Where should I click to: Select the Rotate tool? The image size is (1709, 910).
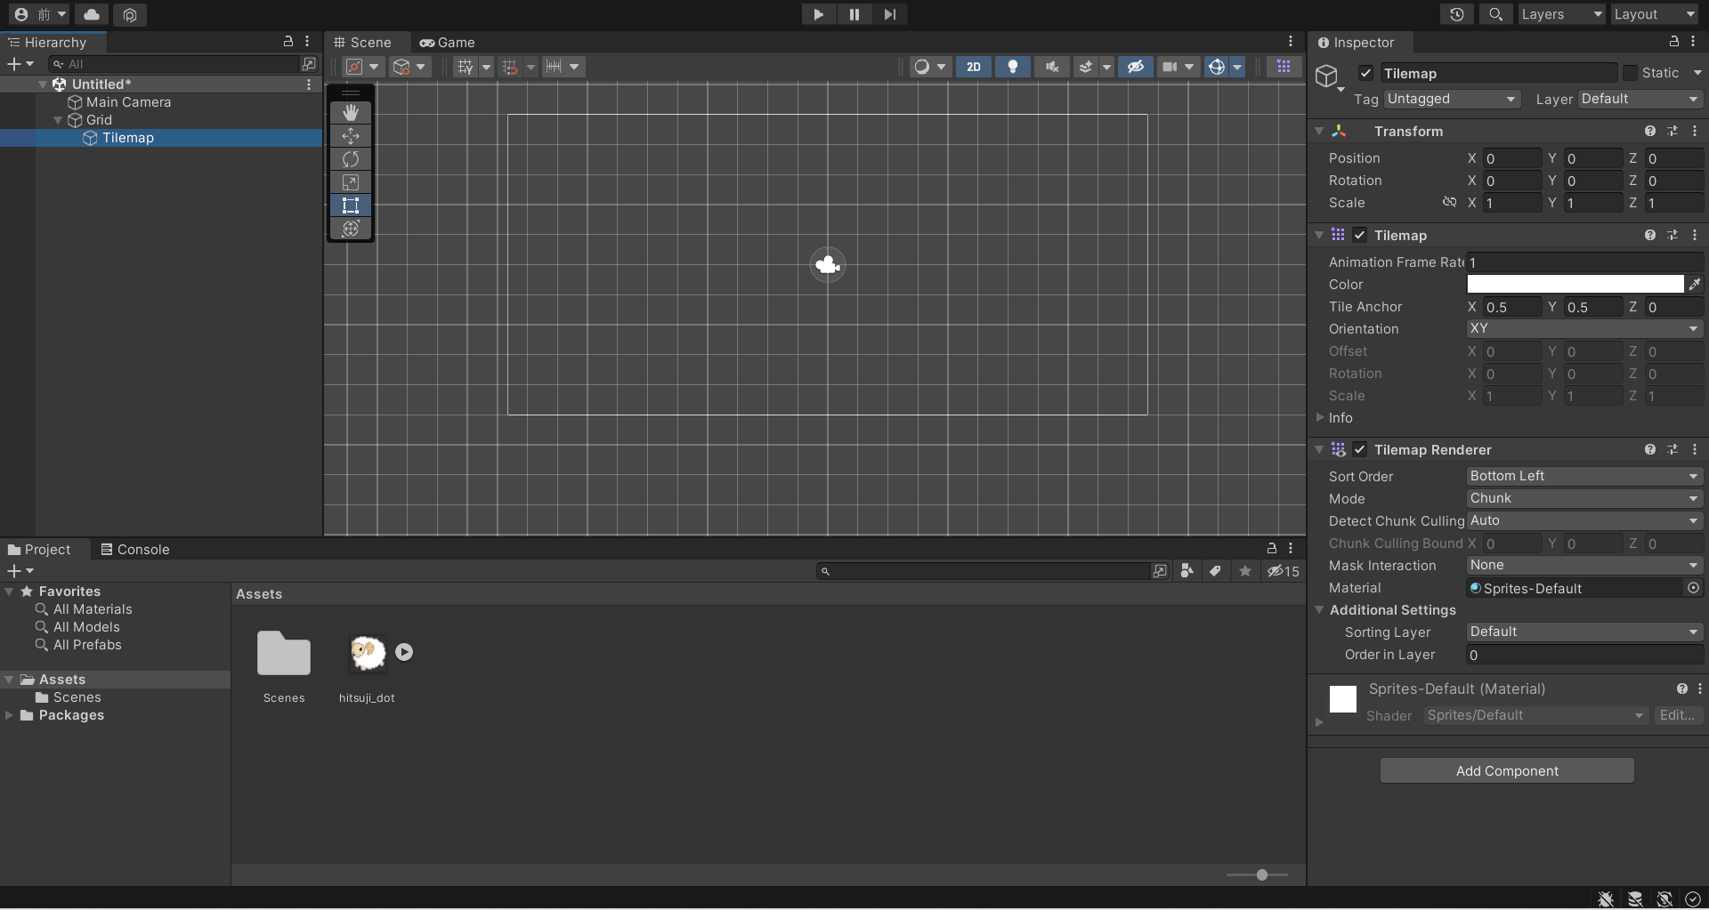click(351, 159)
